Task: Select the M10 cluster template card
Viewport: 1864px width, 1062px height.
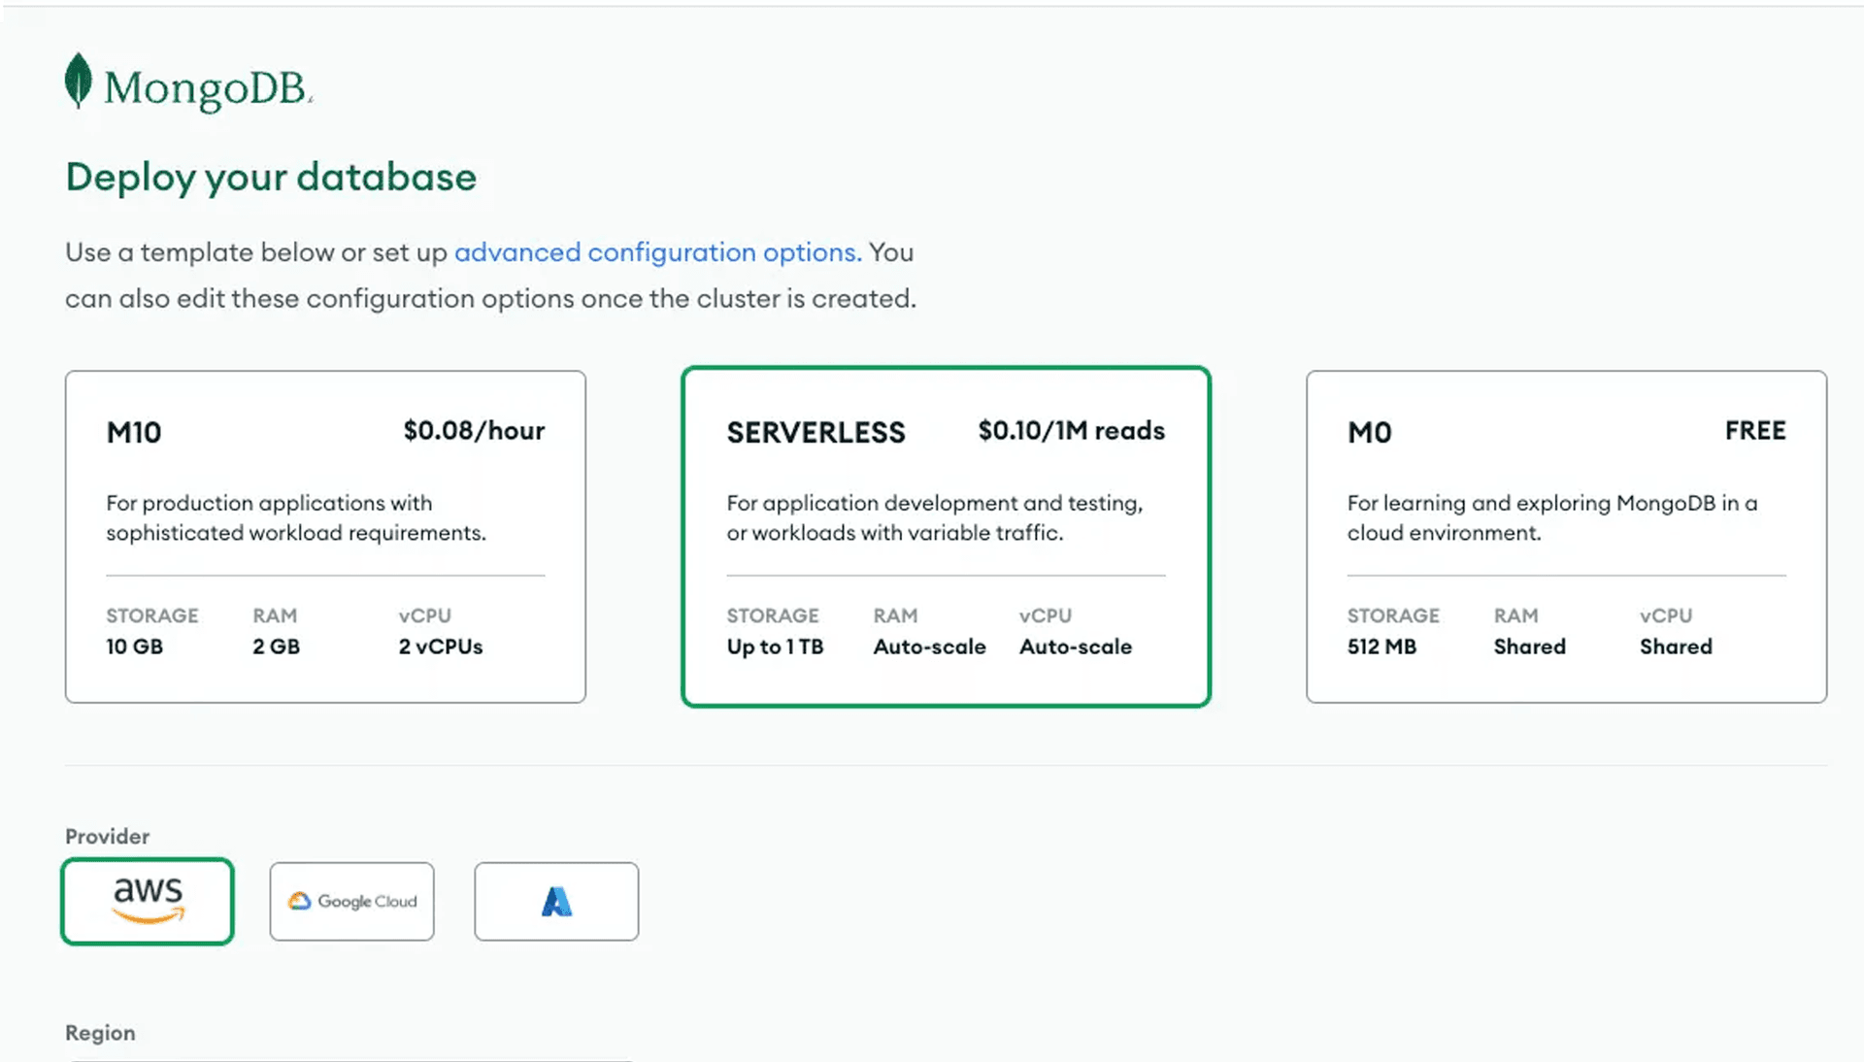Action: point(325,537)
